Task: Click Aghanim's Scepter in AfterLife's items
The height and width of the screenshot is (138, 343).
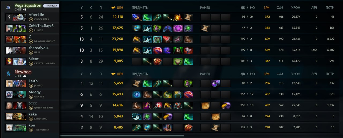Action: click(137, 17)
